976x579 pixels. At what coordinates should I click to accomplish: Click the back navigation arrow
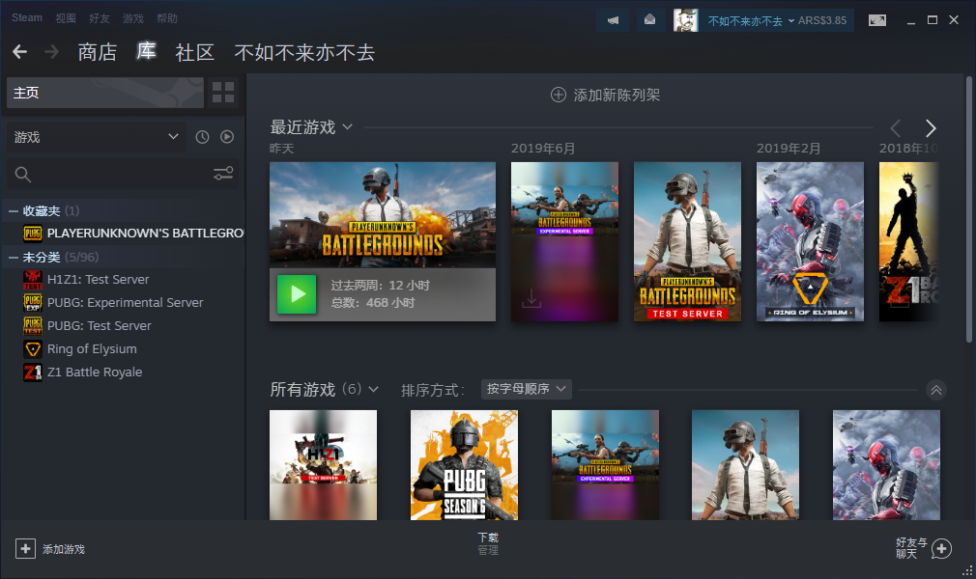[x=20, y=51]
